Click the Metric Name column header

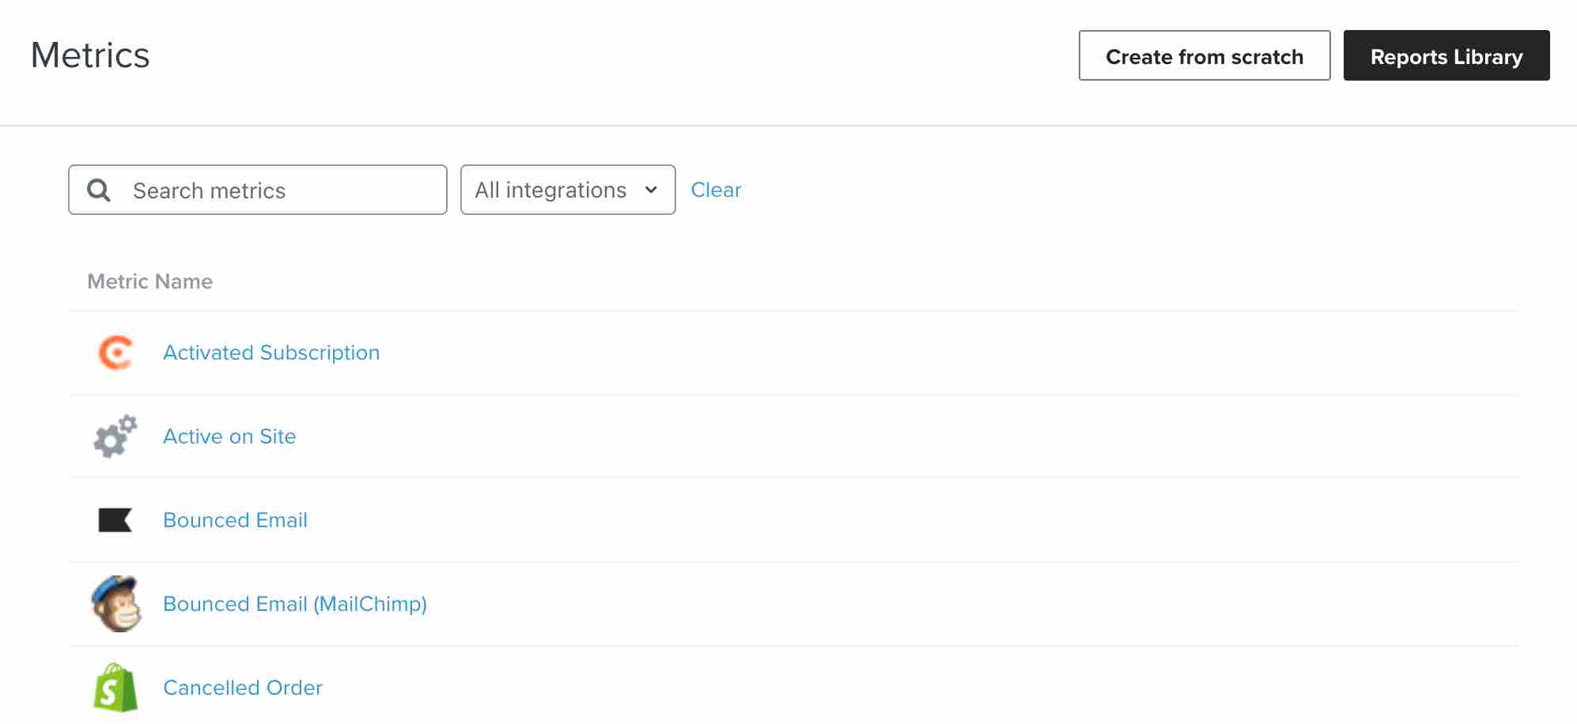click(149, 281)
